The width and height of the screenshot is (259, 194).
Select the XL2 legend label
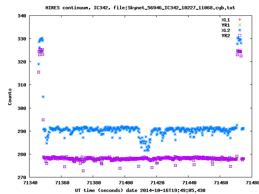pos(226,30)
